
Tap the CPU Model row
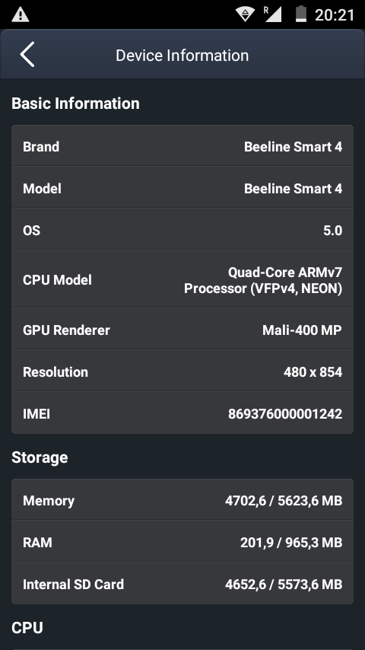tap(182, 279)
